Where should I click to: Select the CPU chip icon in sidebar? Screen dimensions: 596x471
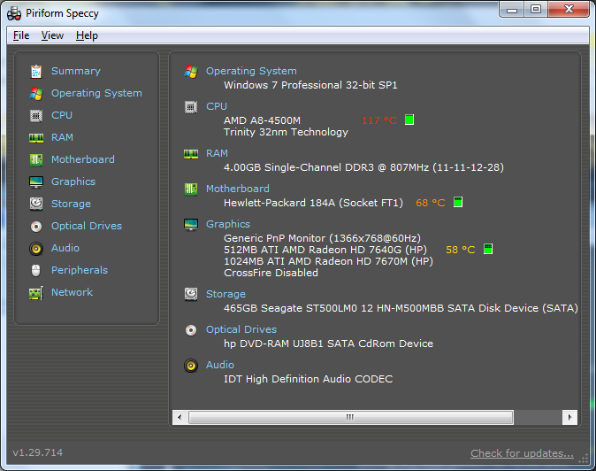point(36,115)
